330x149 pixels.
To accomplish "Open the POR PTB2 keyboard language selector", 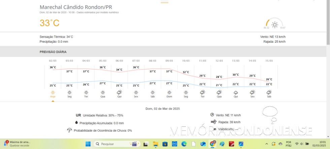I will point(289,144).
